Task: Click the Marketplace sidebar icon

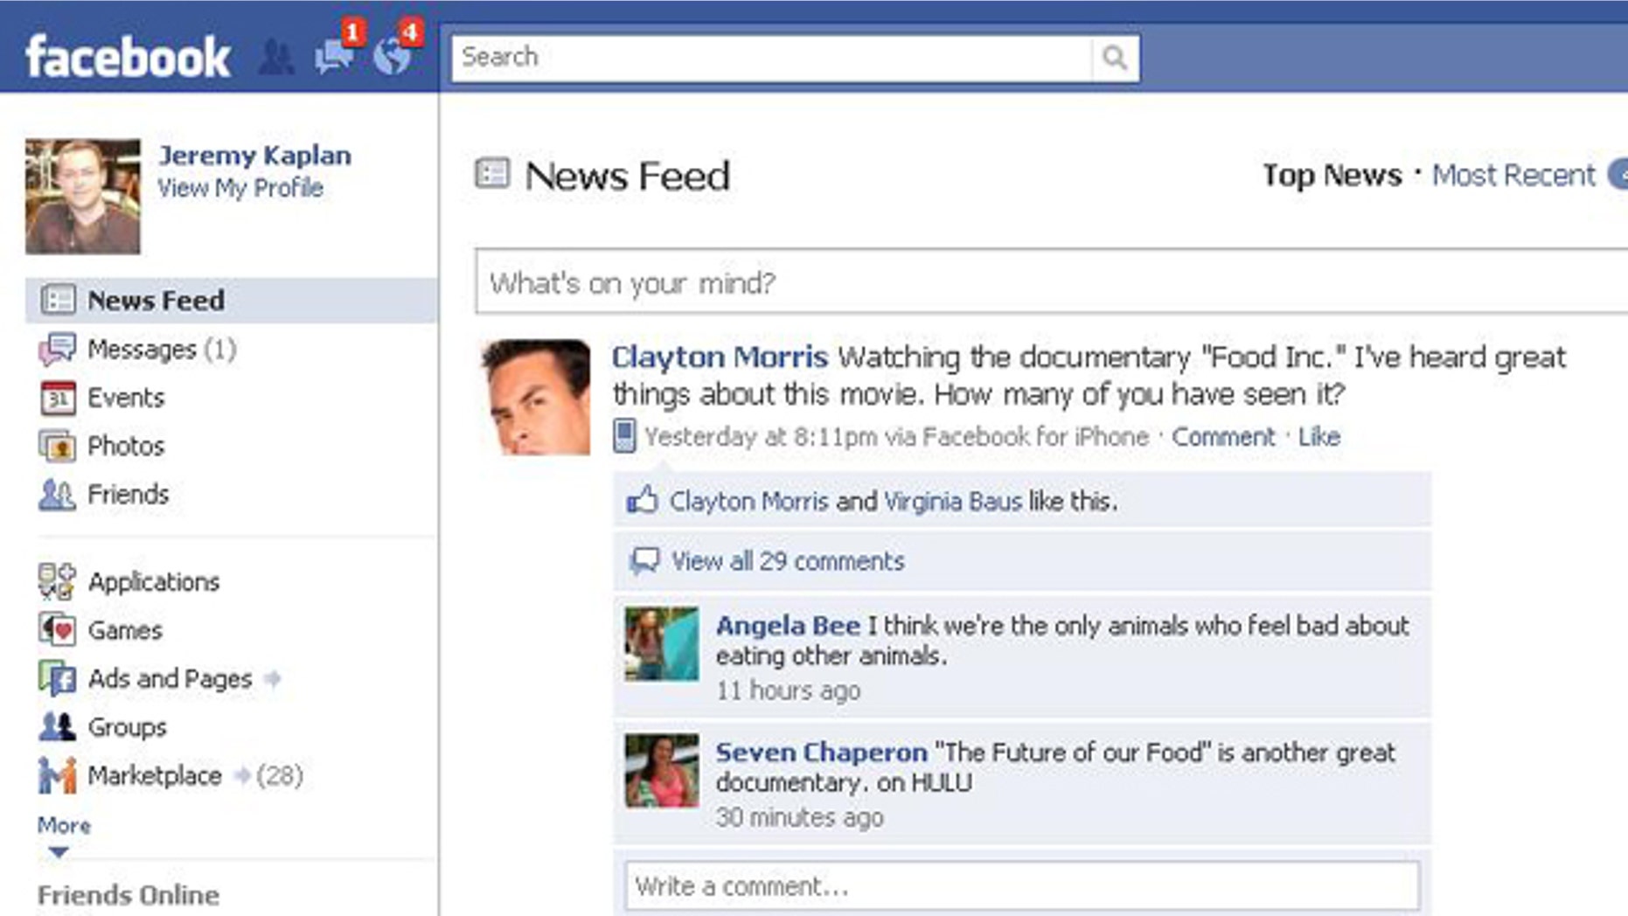Action: point(58,775)
